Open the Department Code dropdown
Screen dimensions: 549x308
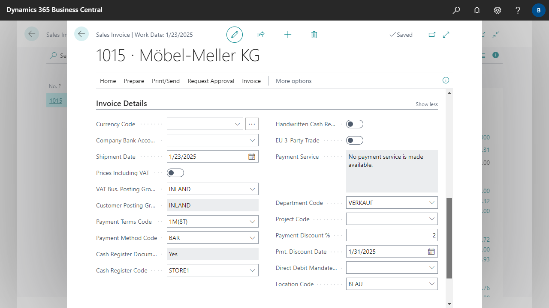431,203
